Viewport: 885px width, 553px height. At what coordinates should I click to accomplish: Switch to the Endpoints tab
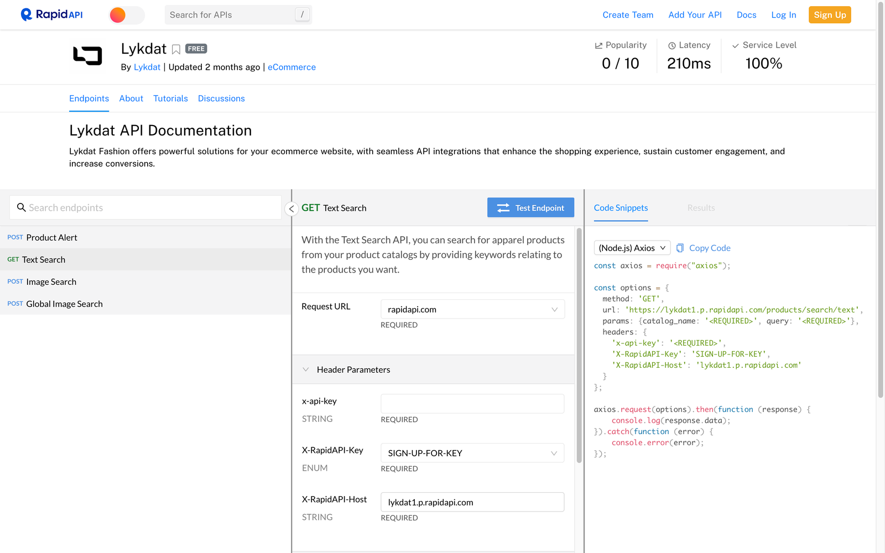pyautogui.click(x=89, y=98)
